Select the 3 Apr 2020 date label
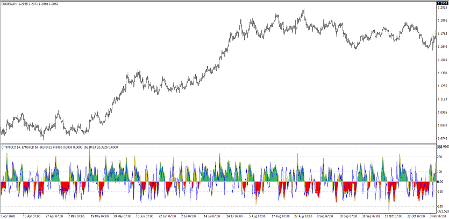This screenshot has width=449, height=219. coord(10,215)
